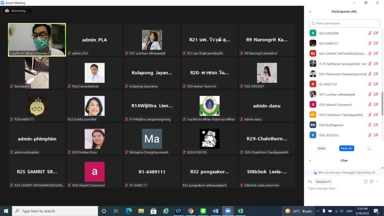Click the file attachment icon in chat

point(366,181)
